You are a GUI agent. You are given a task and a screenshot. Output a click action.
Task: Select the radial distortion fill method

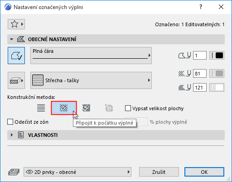point(109,108)
